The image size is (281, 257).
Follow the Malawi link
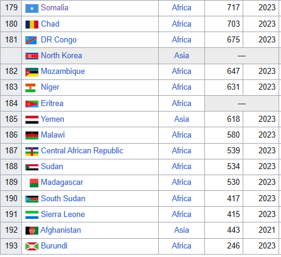pos(53,135)
